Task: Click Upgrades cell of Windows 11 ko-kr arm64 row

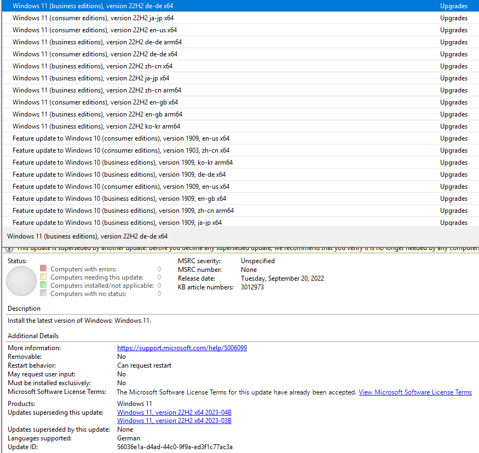Action: 454,126
